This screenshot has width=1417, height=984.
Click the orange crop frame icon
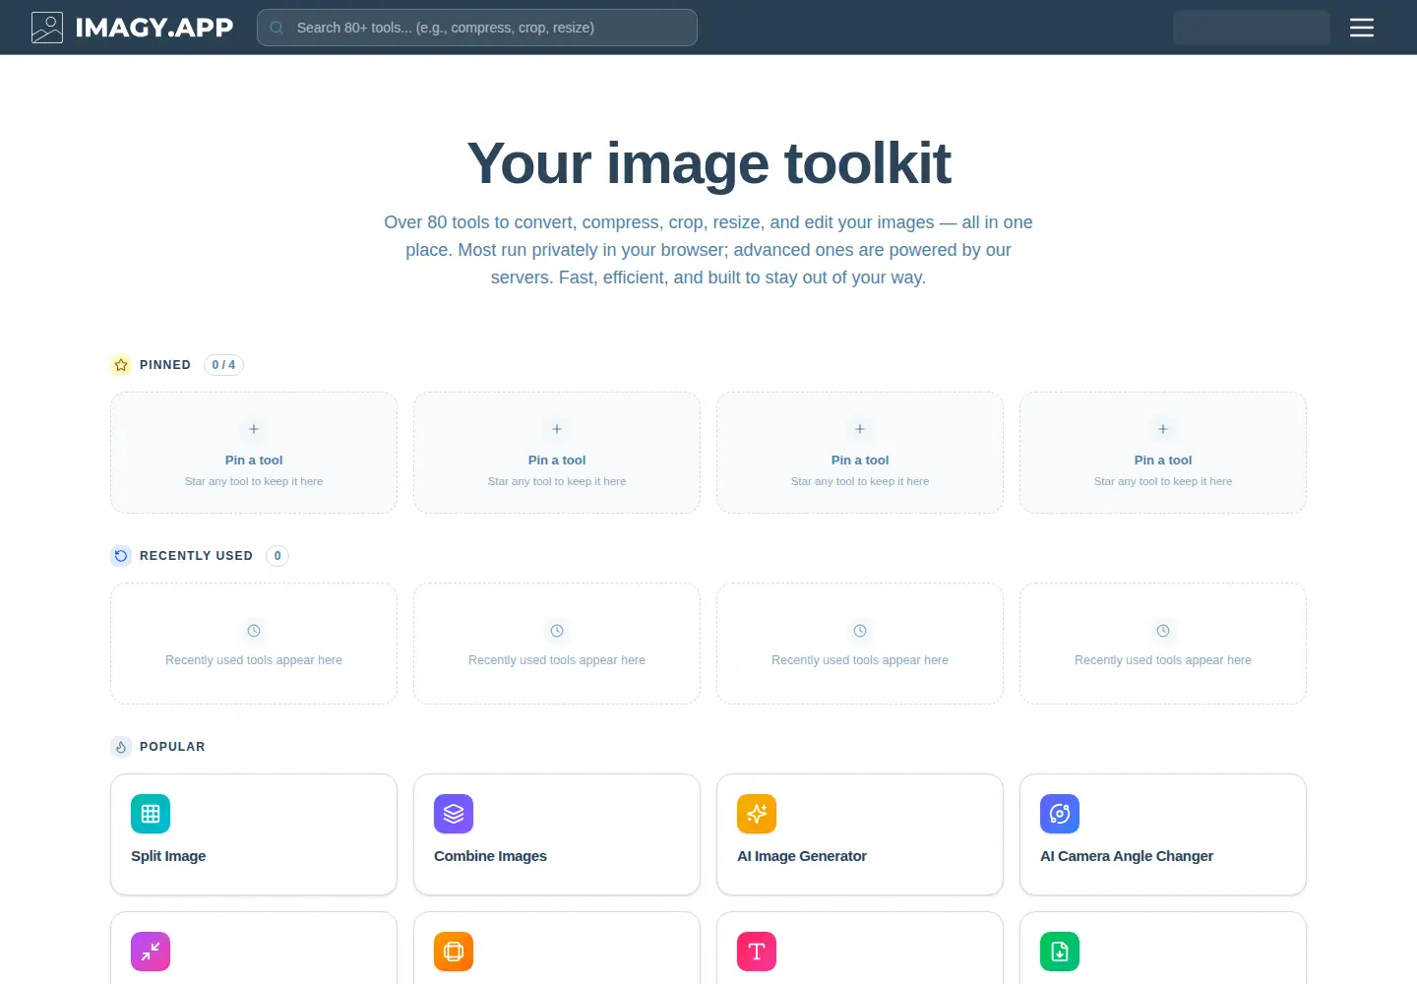pyautogui.click(x=454, y=952)
